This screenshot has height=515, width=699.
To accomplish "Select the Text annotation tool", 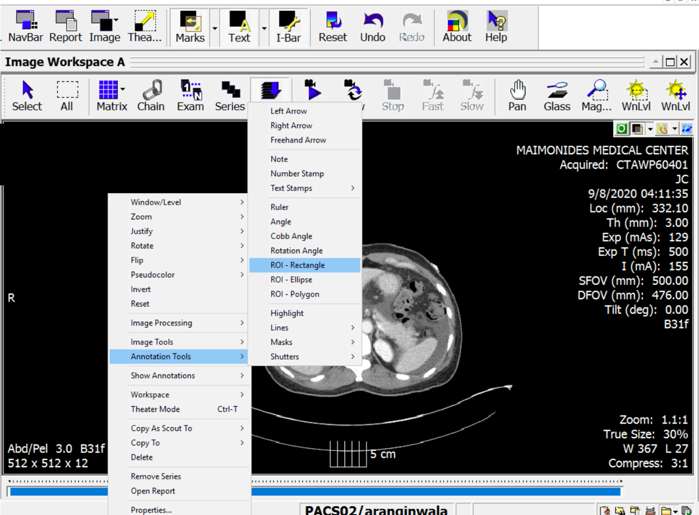I will [239, 27].
